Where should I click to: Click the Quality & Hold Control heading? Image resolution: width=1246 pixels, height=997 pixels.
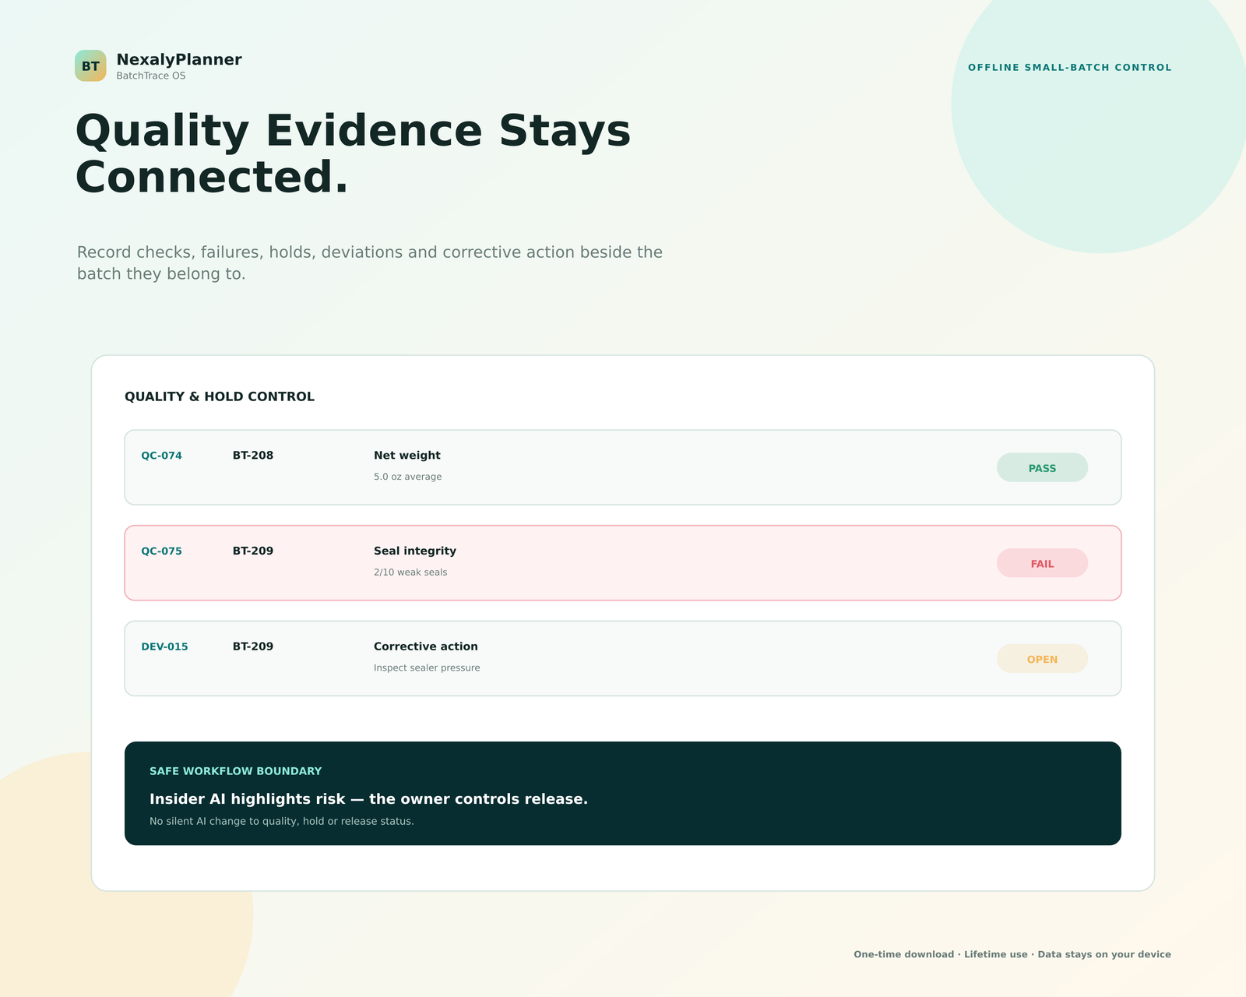coord(220,396)
